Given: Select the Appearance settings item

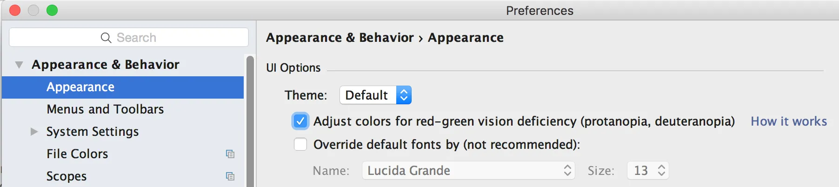Looking at the screenshot, I should [80, 87].
